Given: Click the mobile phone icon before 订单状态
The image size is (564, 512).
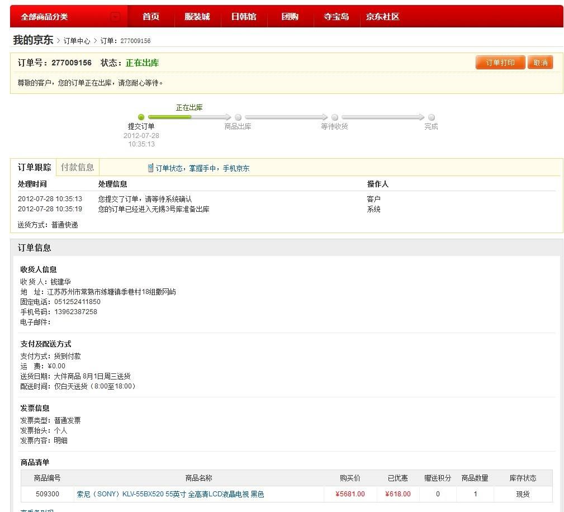Looking at the screenshot, I should click(x=150, y=168).
